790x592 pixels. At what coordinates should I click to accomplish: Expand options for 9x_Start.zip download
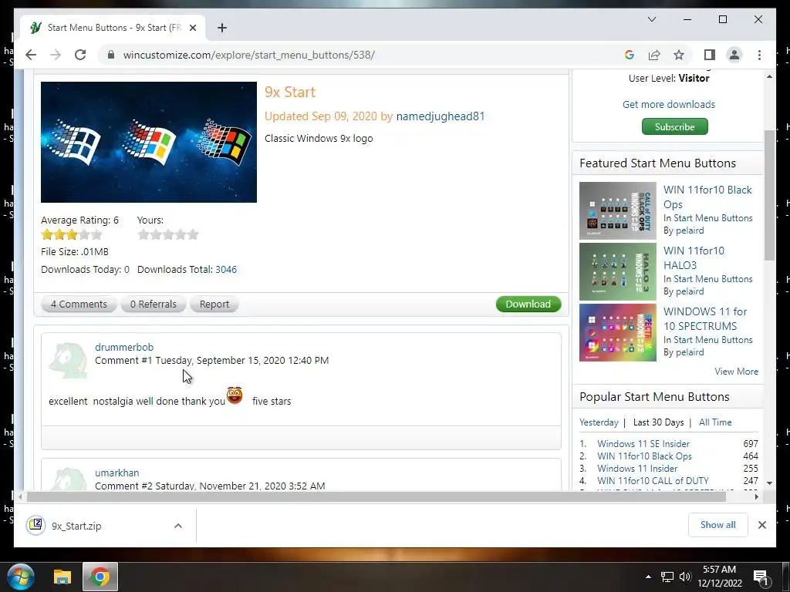pos(178,526)
